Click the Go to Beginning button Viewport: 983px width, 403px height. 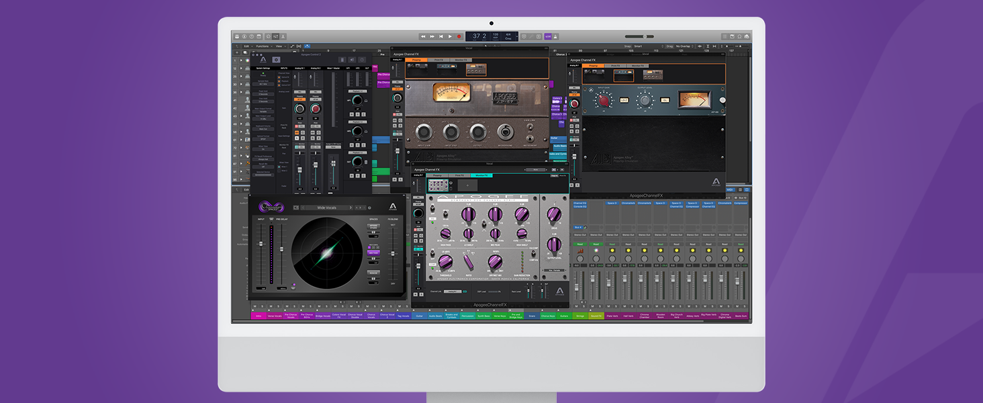coord(441,36)
